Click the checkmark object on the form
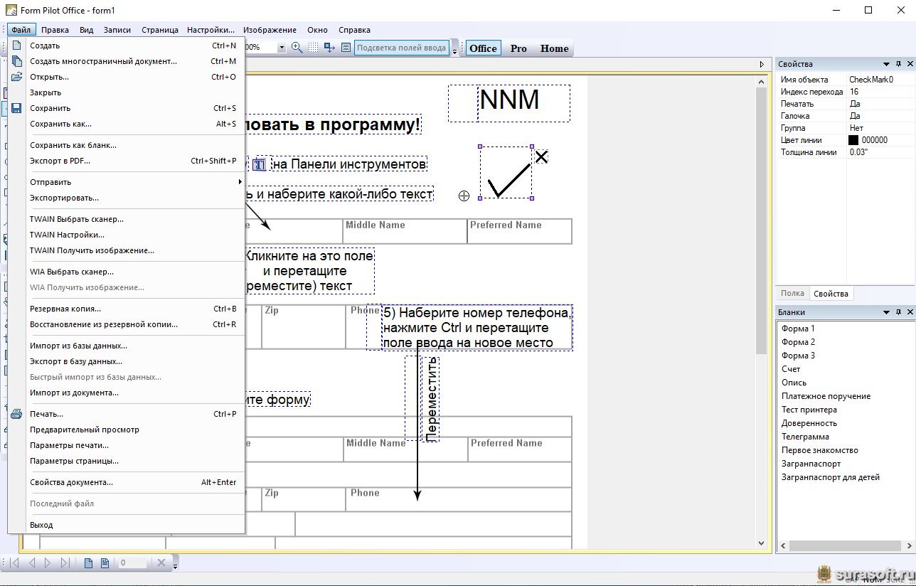 [506, 173]
